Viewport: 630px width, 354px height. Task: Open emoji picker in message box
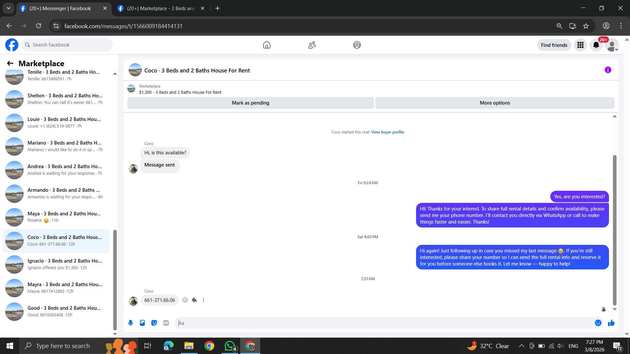point(598,323)
